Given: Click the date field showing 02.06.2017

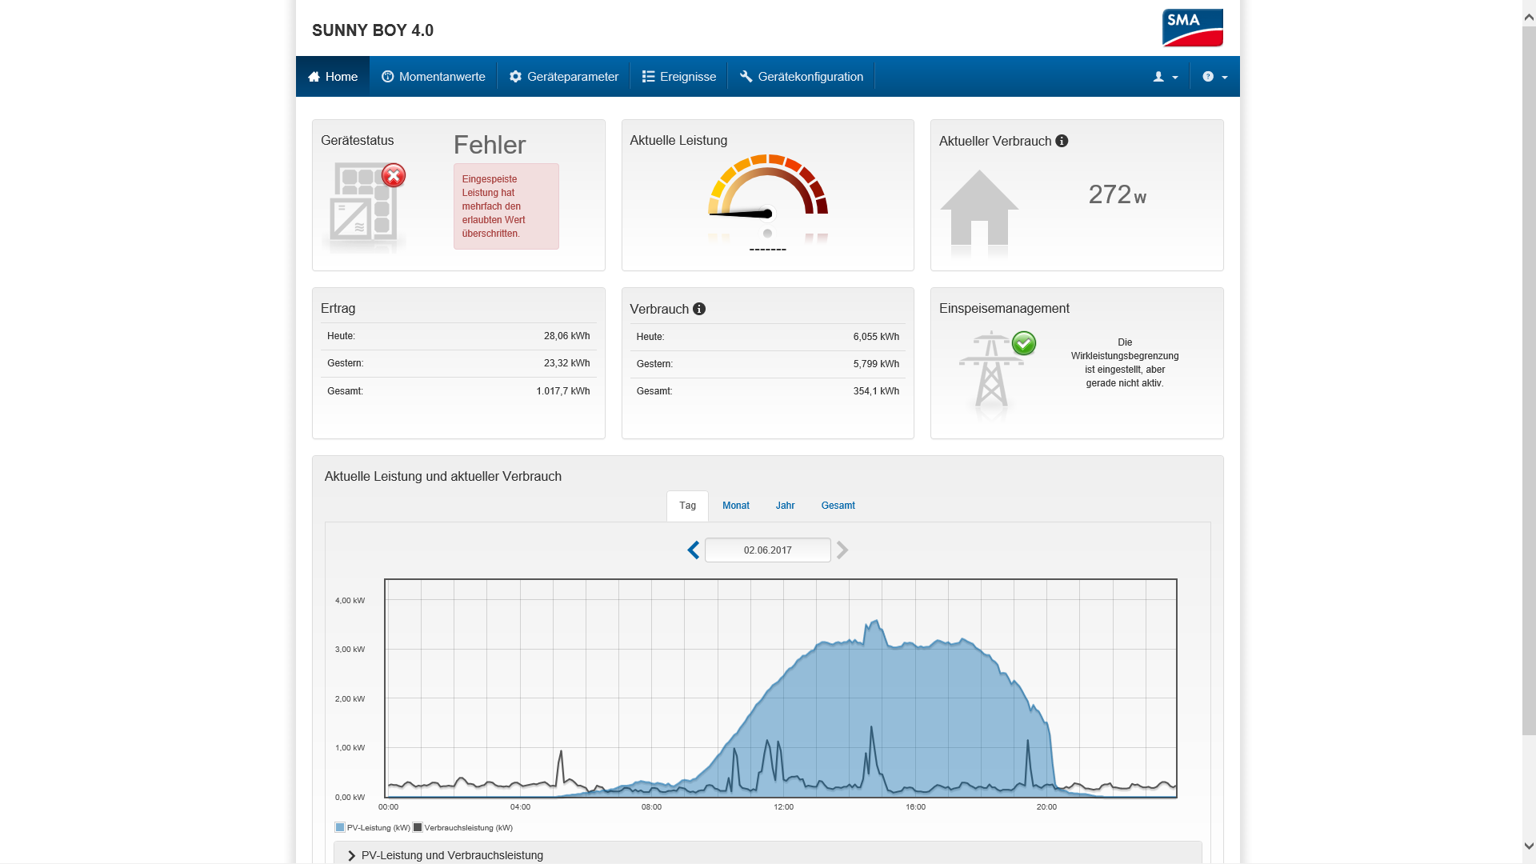Looking at the screenshot, I should pyautogui.click(x=767, y=550).
